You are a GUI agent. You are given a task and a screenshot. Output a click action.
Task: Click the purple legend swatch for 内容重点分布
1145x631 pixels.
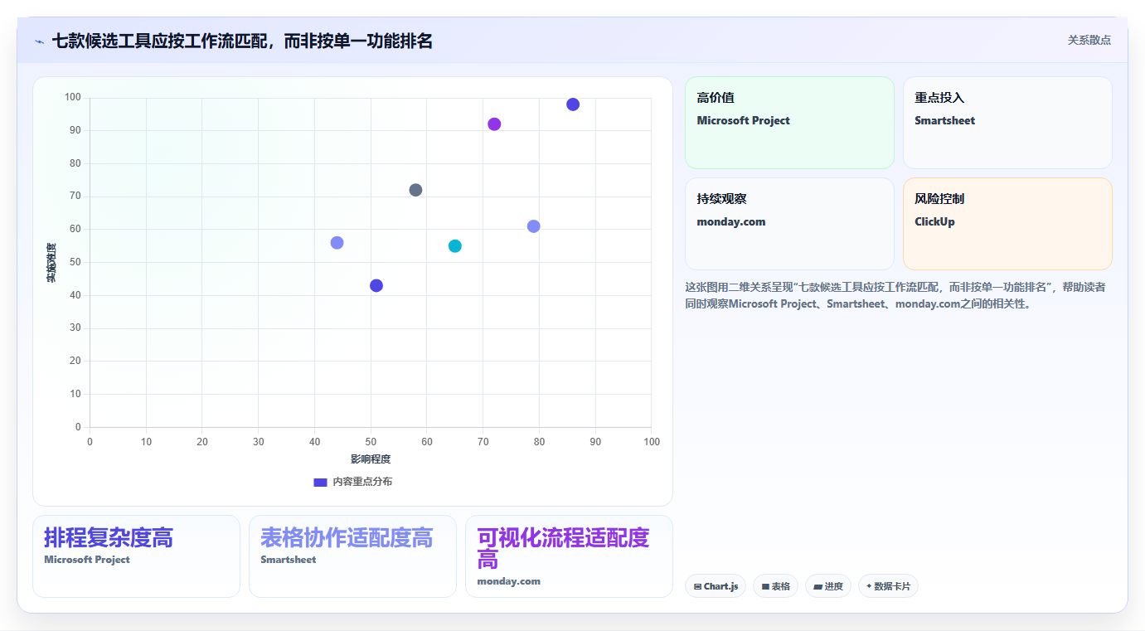tap(320, 482)
